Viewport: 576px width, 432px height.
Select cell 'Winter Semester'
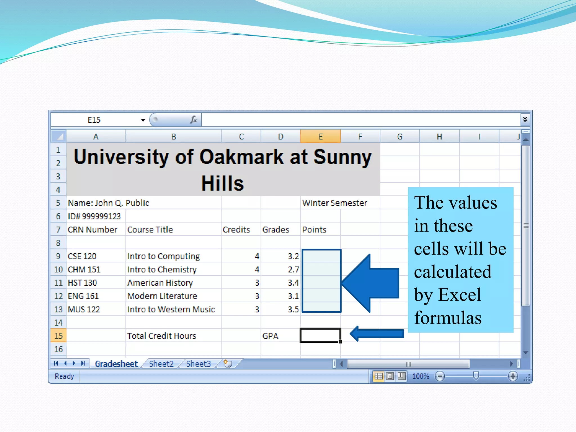(335, 203)
